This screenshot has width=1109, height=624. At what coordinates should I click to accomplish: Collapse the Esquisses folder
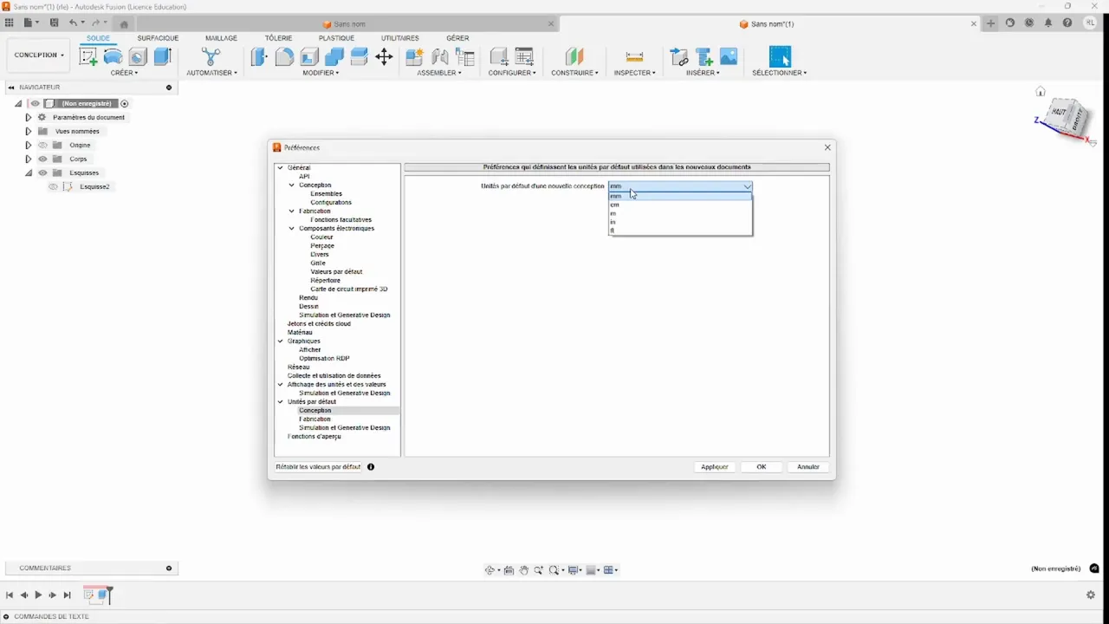(x=28, y=173)
